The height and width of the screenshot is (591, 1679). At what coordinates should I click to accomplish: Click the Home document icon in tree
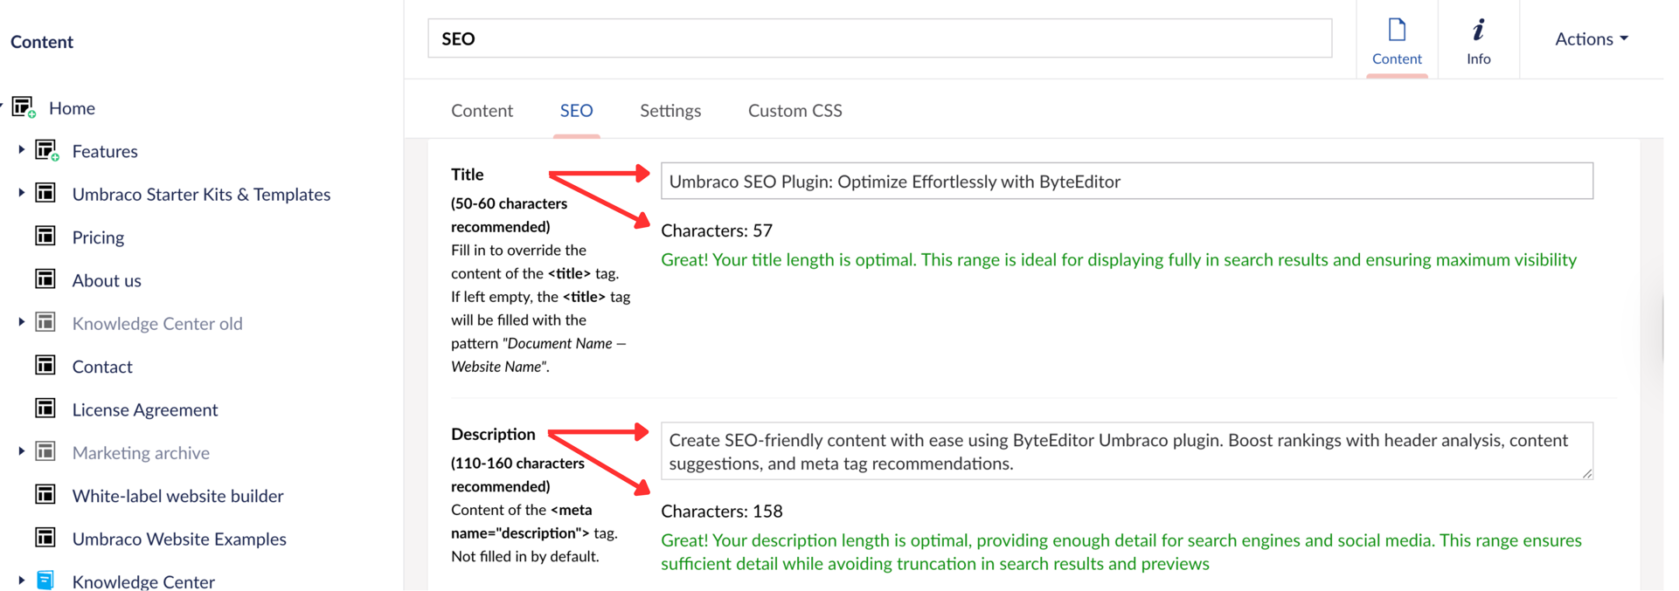[23, 107]
